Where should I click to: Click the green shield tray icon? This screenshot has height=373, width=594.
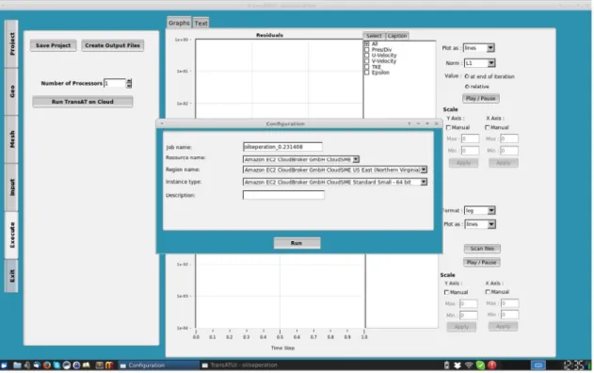[x=480, y=365]
